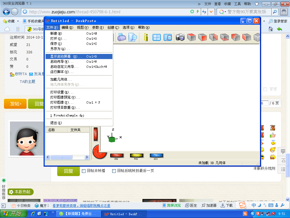Open the 视图 (V) menu
This screenshot has height=218, width=290.
coord(82,28)
